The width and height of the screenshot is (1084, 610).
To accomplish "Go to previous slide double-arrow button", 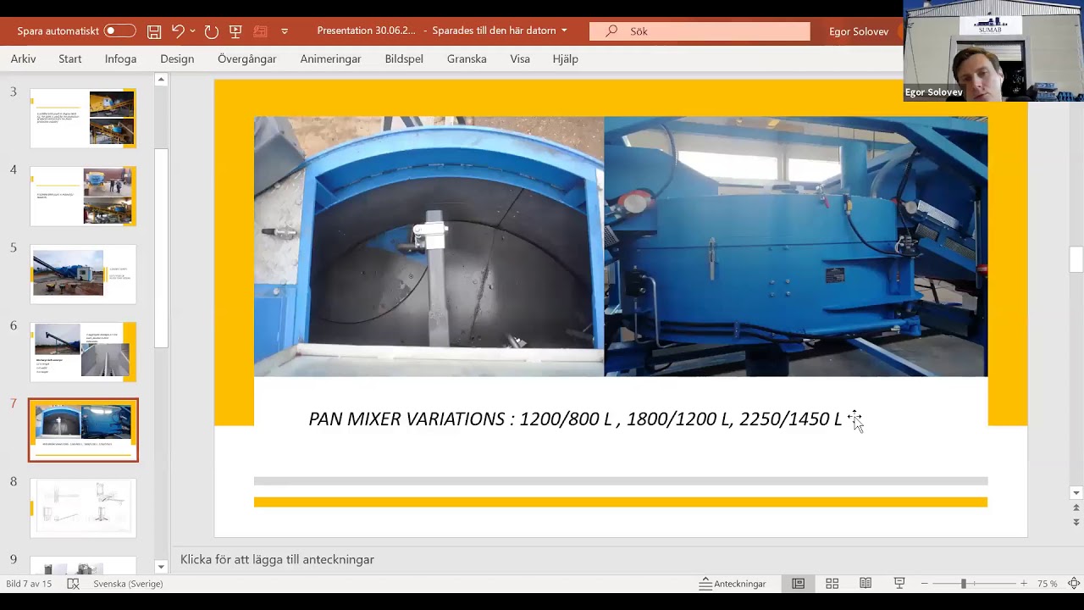I will [1076, 508].
